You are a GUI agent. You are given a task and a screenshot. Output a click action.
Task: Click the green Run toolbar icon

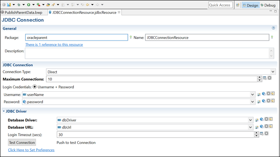tap(28, 5)
